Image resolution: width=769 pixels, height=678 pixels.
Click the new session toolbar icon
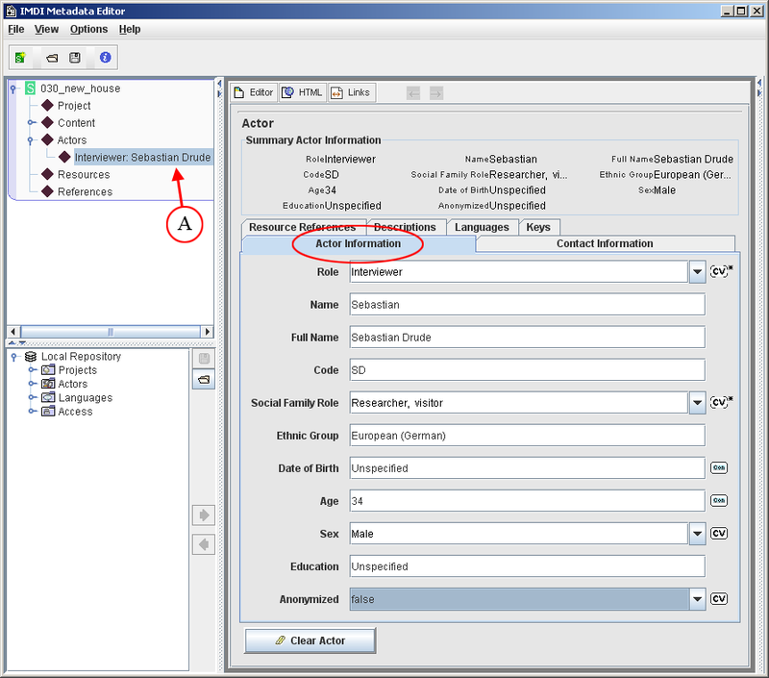(x=20, y=58)
